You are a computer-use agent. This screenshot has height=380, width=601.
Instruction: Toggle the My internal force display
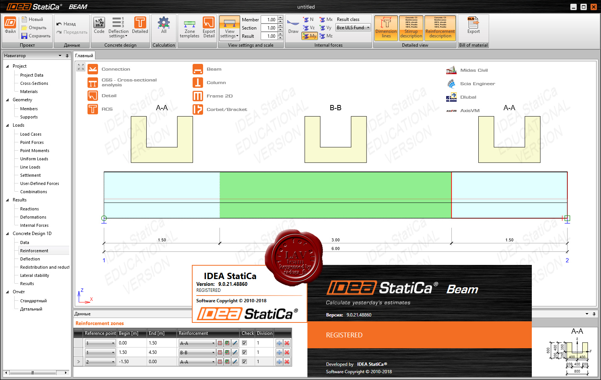click(310, 36)
